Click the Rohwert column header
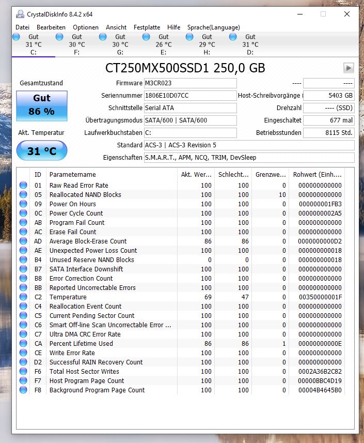Viewport: 364px width, 443px height. point(317,175)
